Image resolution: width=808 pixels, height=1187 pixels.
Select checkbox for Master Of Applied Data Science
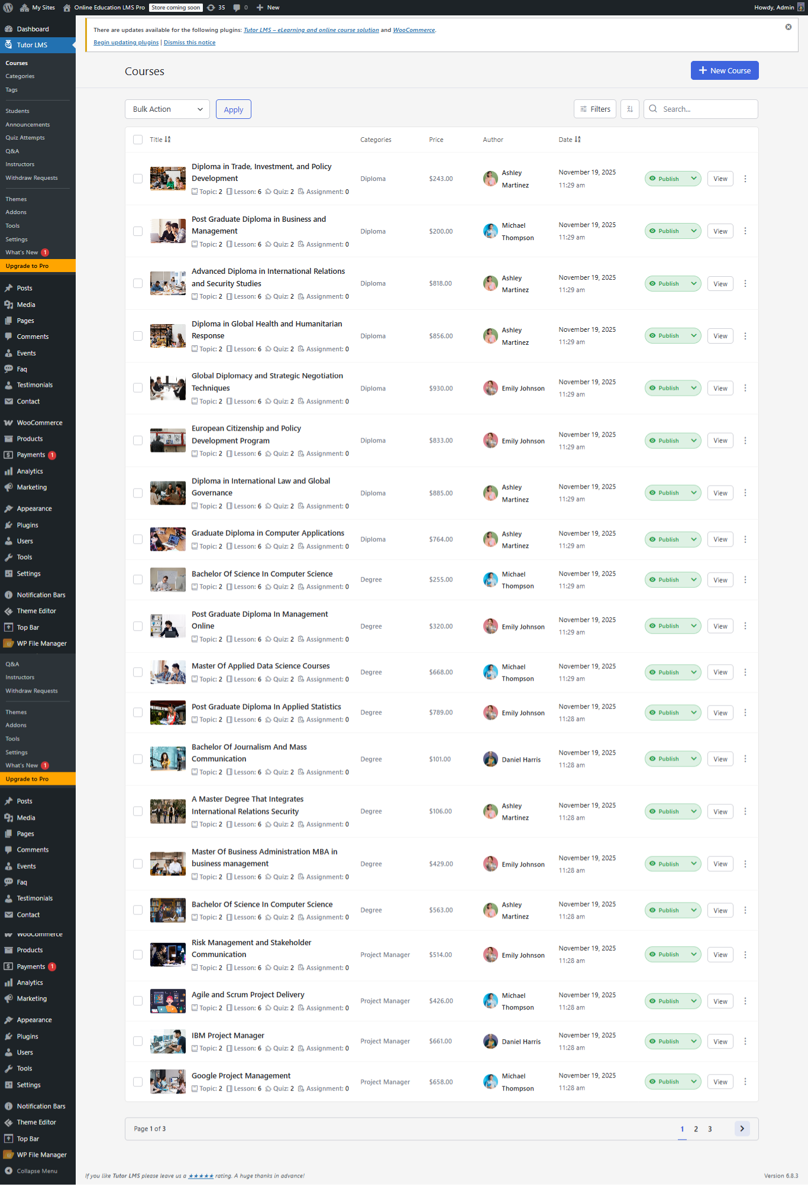pyautogui.click(x=138, y=672)
